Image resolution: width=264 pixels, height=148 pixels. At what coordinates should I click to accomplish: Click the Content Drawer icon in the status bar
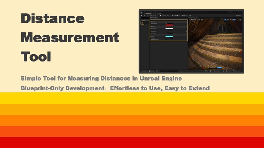[141, 71]
